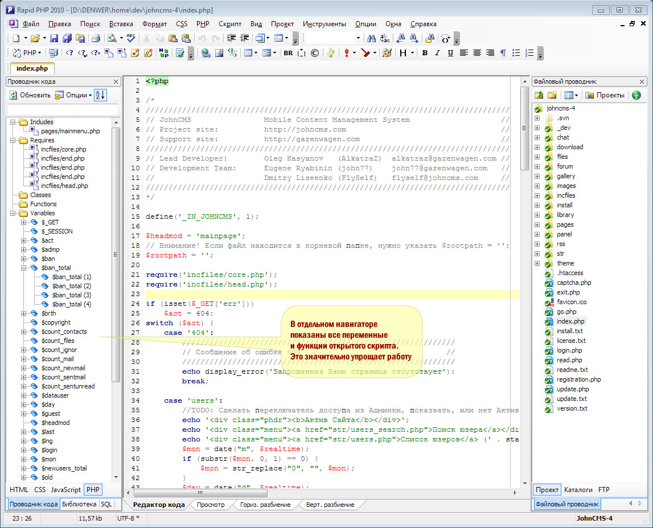Screen dimensions: 653x528
Task: Click the Print icon in toolbar
Action: pyautogui.click(x=96, y=39)
